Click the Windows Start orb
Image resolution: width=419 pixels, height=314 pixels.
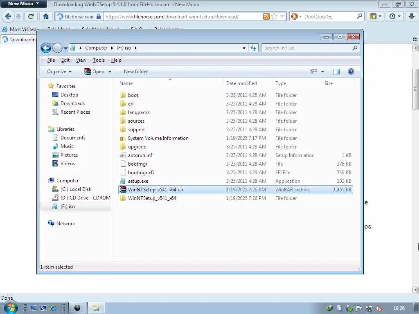tap(11, 308)
